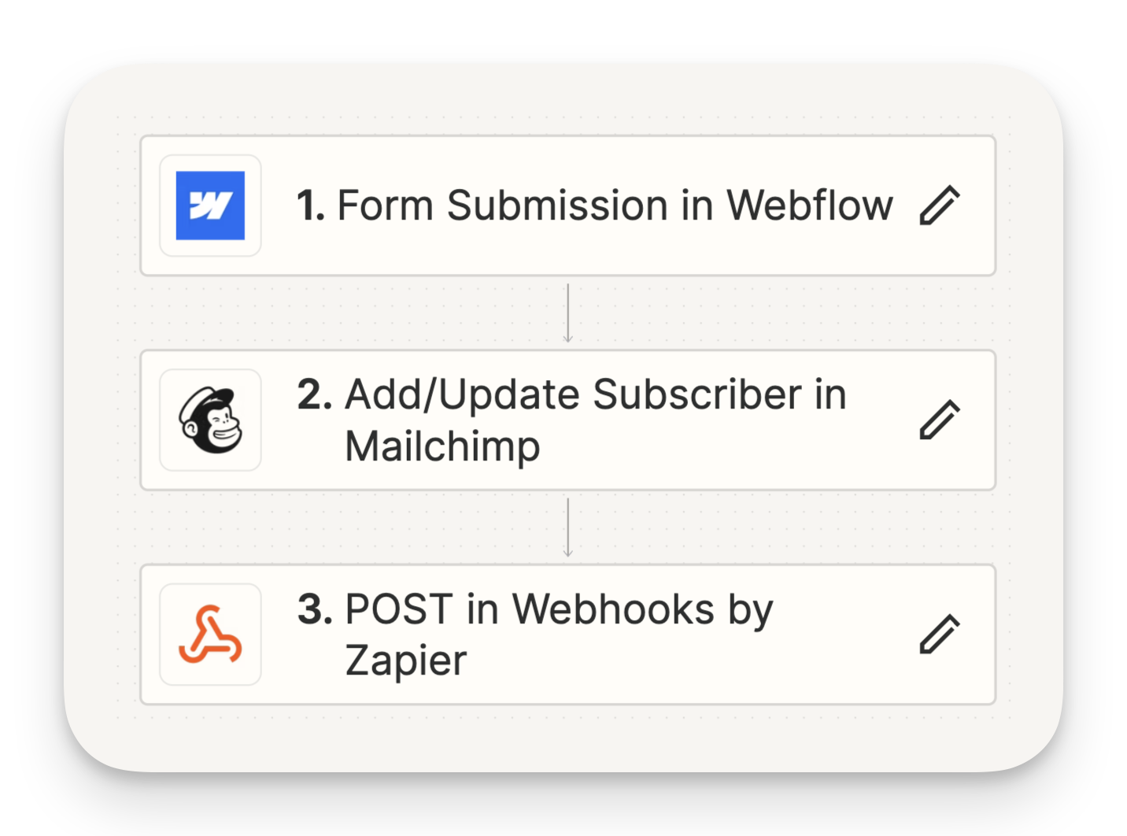Click the word "Zapier" in step 3 title
The image size is (1127, 836).
click(x=406, y=660)
